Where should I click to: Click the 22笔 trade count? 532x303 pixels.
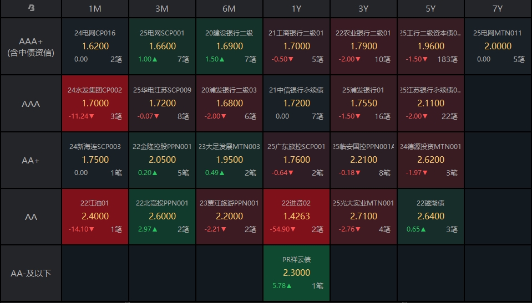[449, 116]
